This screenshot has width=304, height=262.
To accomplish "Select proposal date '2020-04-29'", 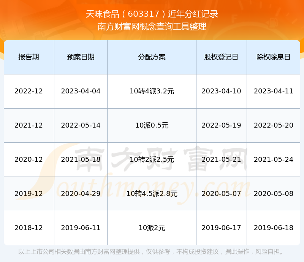I will (81, 194).
